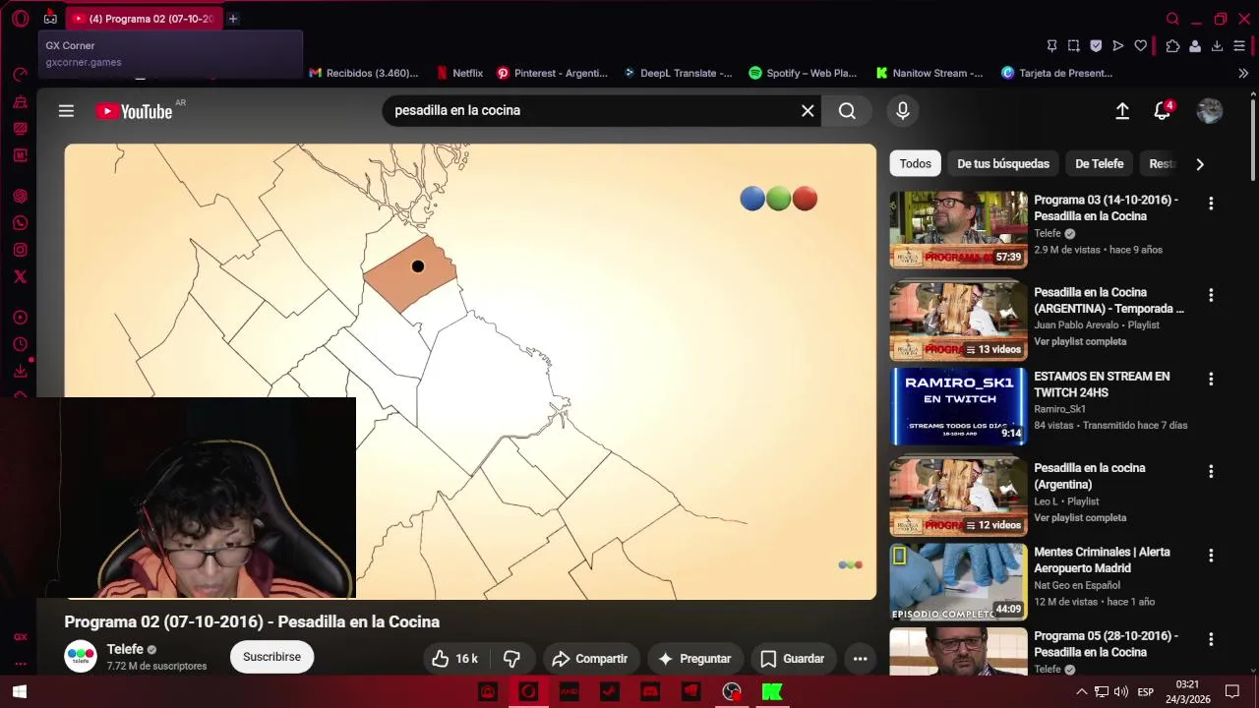1259x708 pixels.
Task: Open the downloads icon in the toolbar
Action: pos(1217,45)
